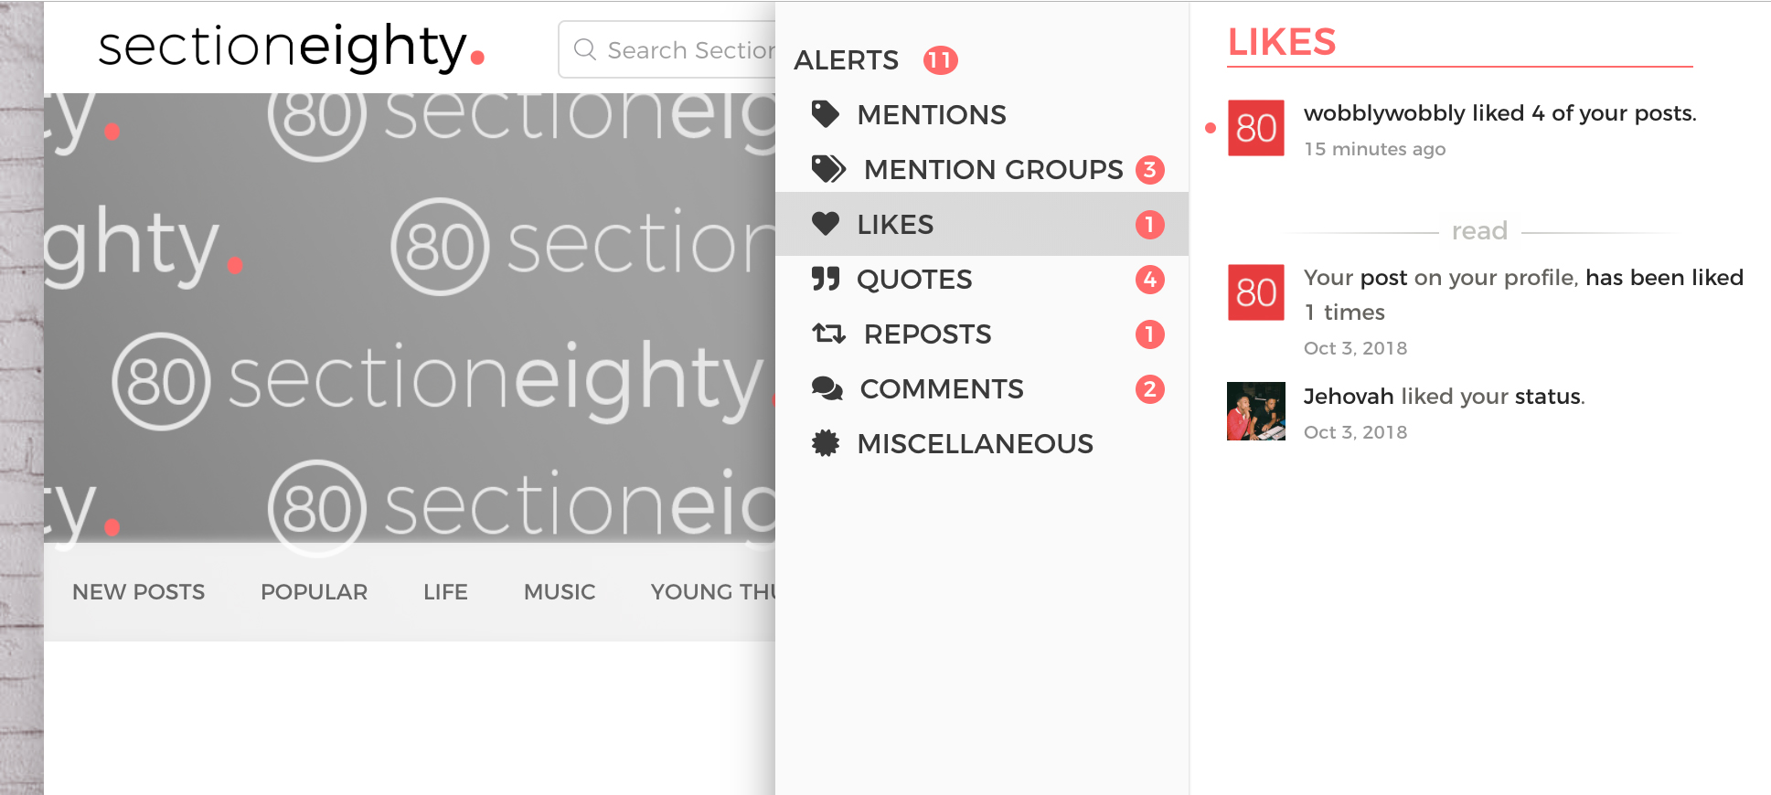Go to the Life category tab

point(445,592)
